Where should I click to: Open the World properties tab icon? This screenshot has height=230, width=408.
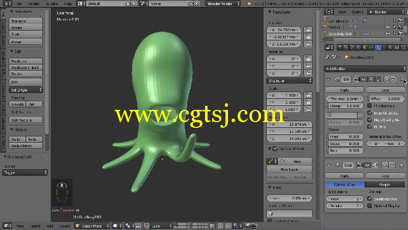359,47
